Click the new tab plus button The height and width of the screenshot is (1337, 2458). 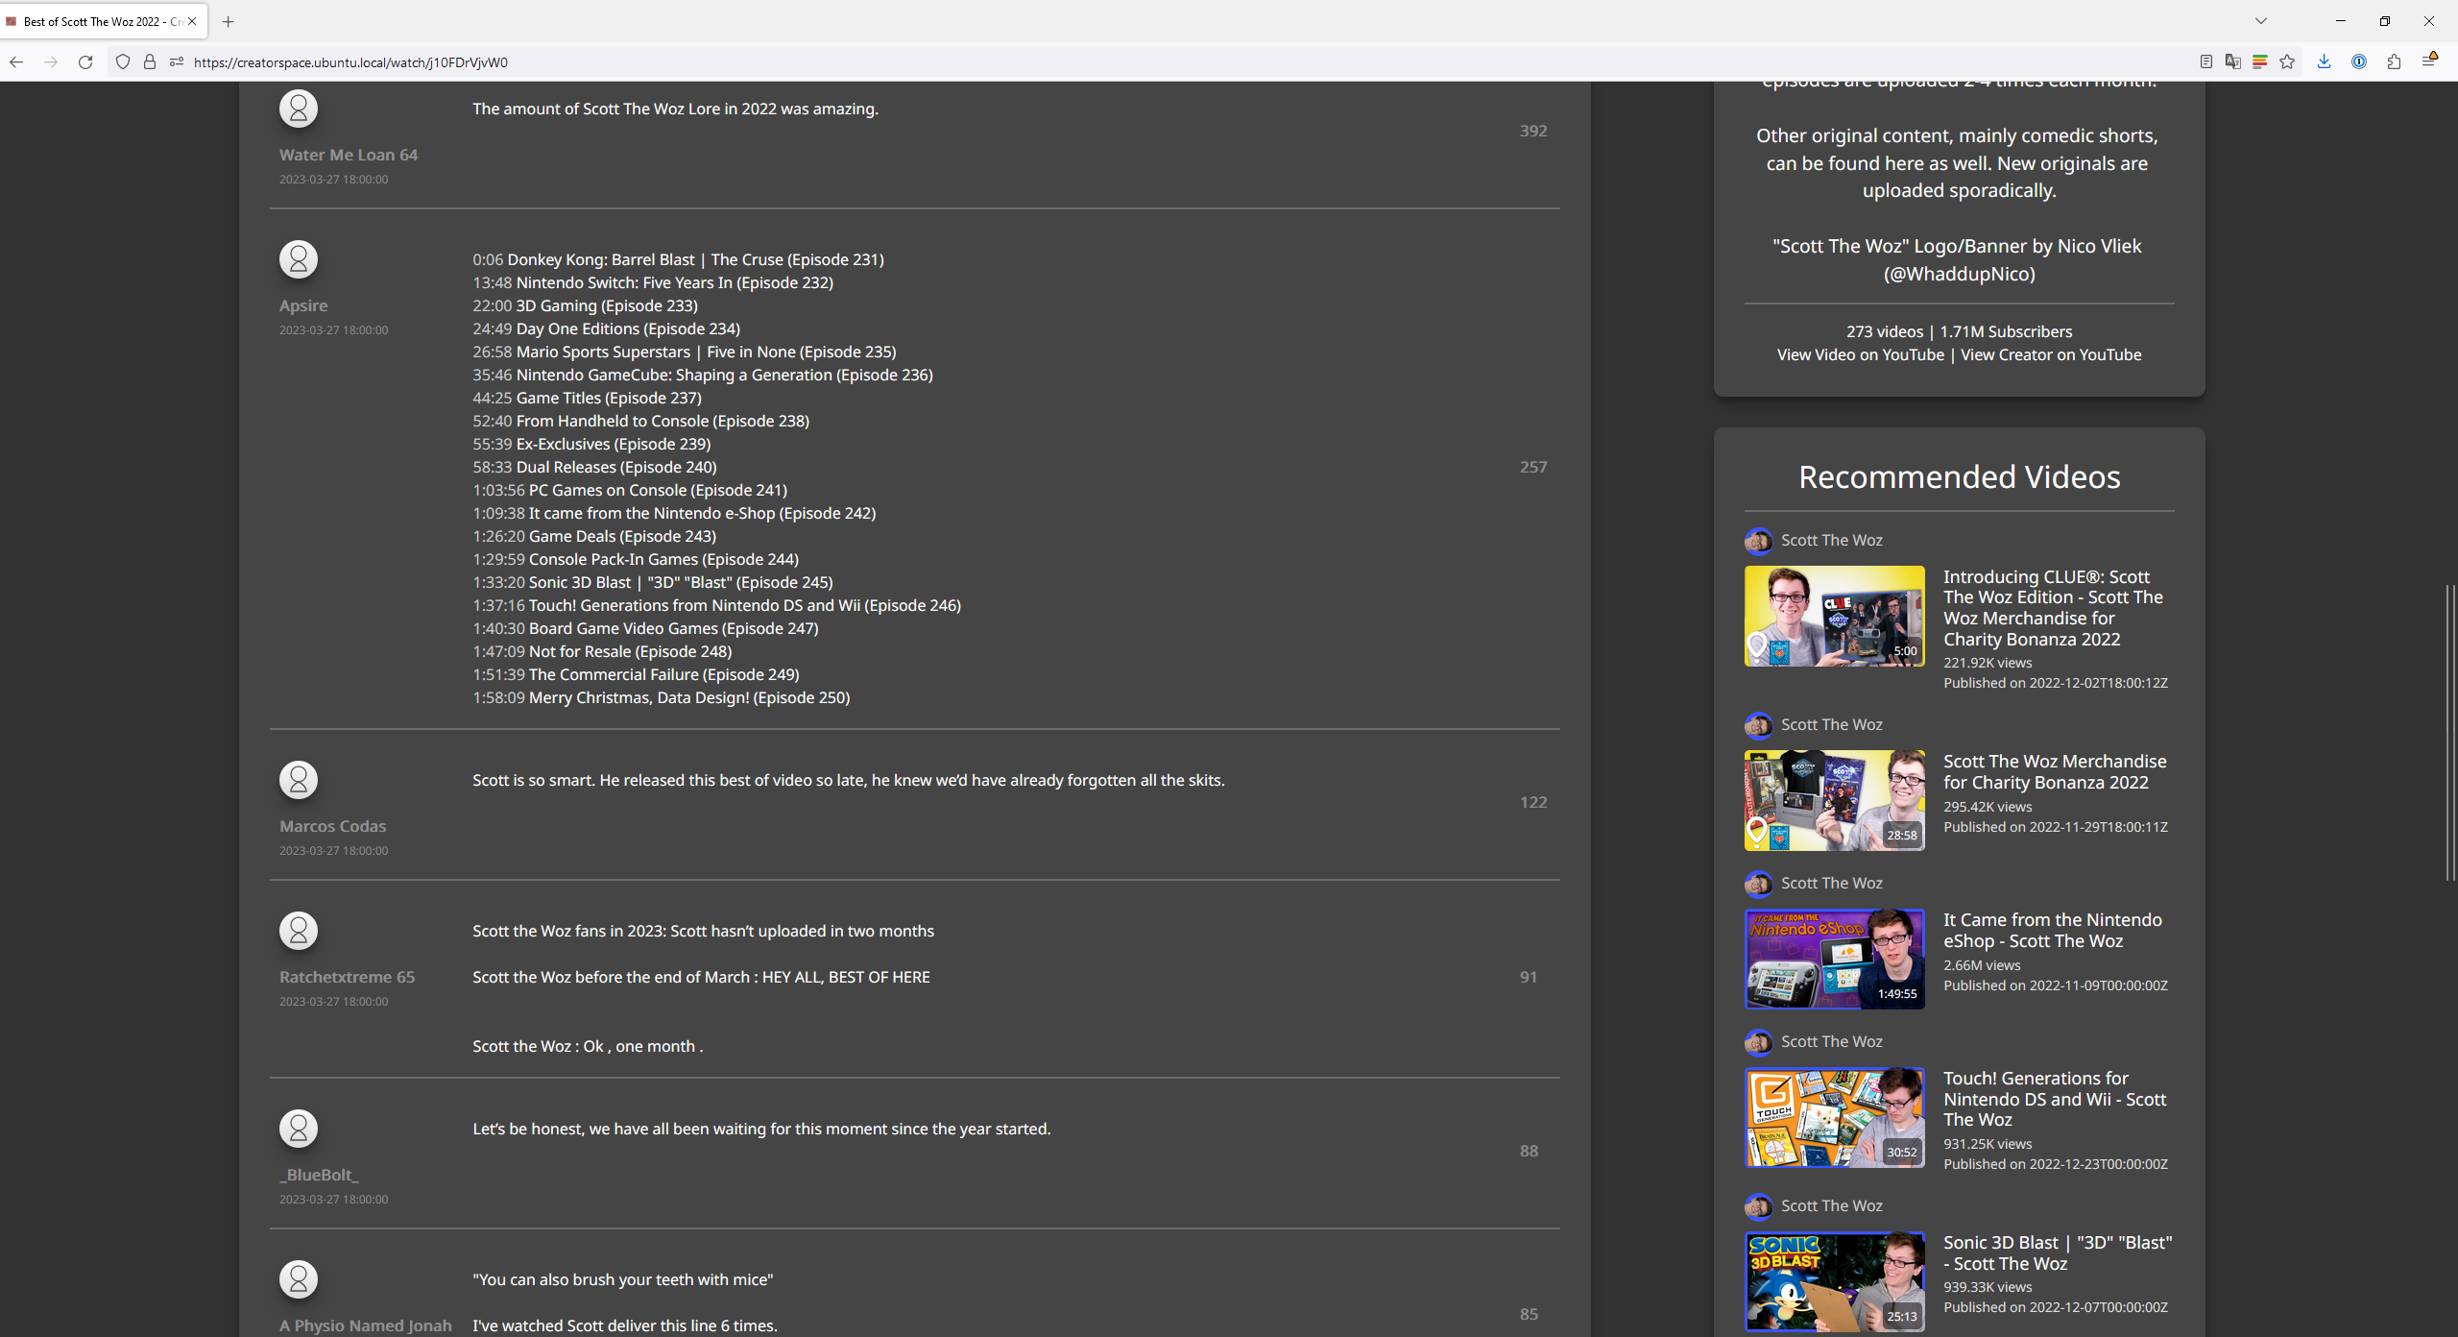click(227, 20)
